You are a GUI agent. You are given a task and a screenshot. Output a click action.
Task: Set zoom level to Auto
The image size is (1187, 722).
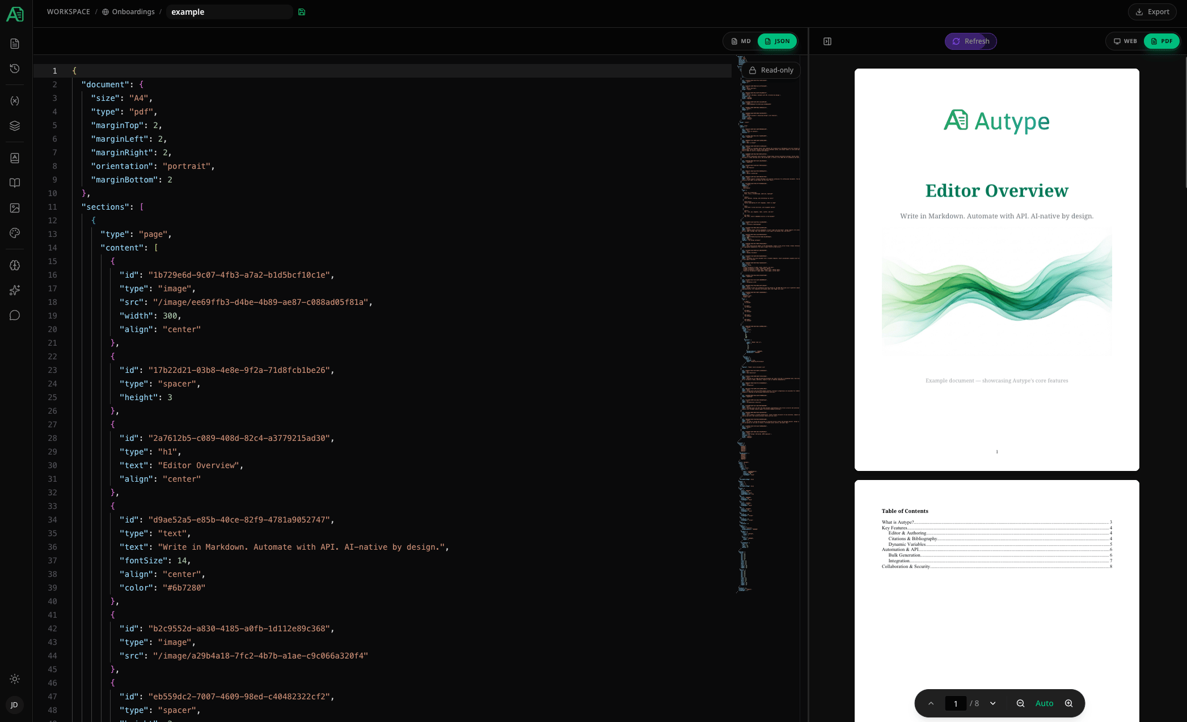click(x=1045, y=703)
